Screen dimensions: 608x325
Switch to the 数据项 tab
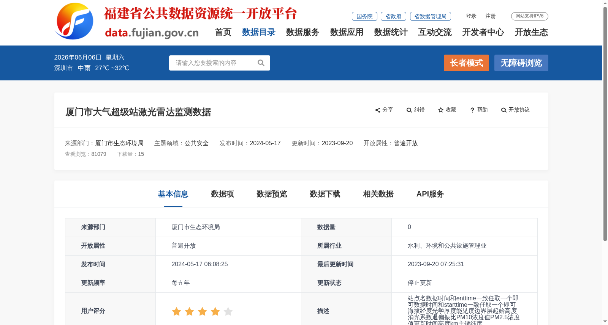[223, 194]
